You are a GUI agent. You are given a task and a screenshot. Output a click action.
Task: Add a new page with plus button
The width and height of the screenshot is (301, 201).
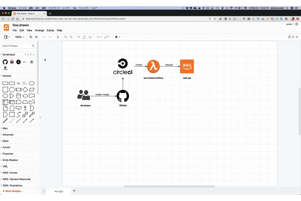coord(74,191)
